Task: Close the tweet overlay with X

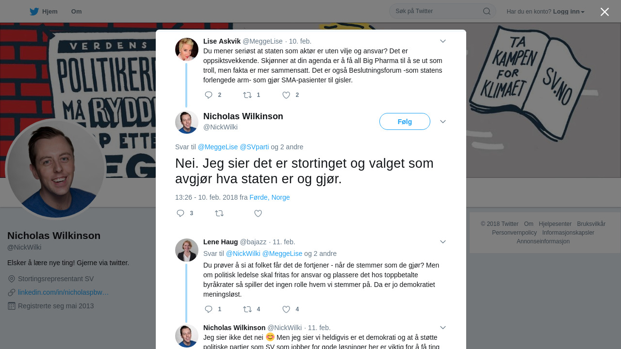Action: tap(605, 12)
